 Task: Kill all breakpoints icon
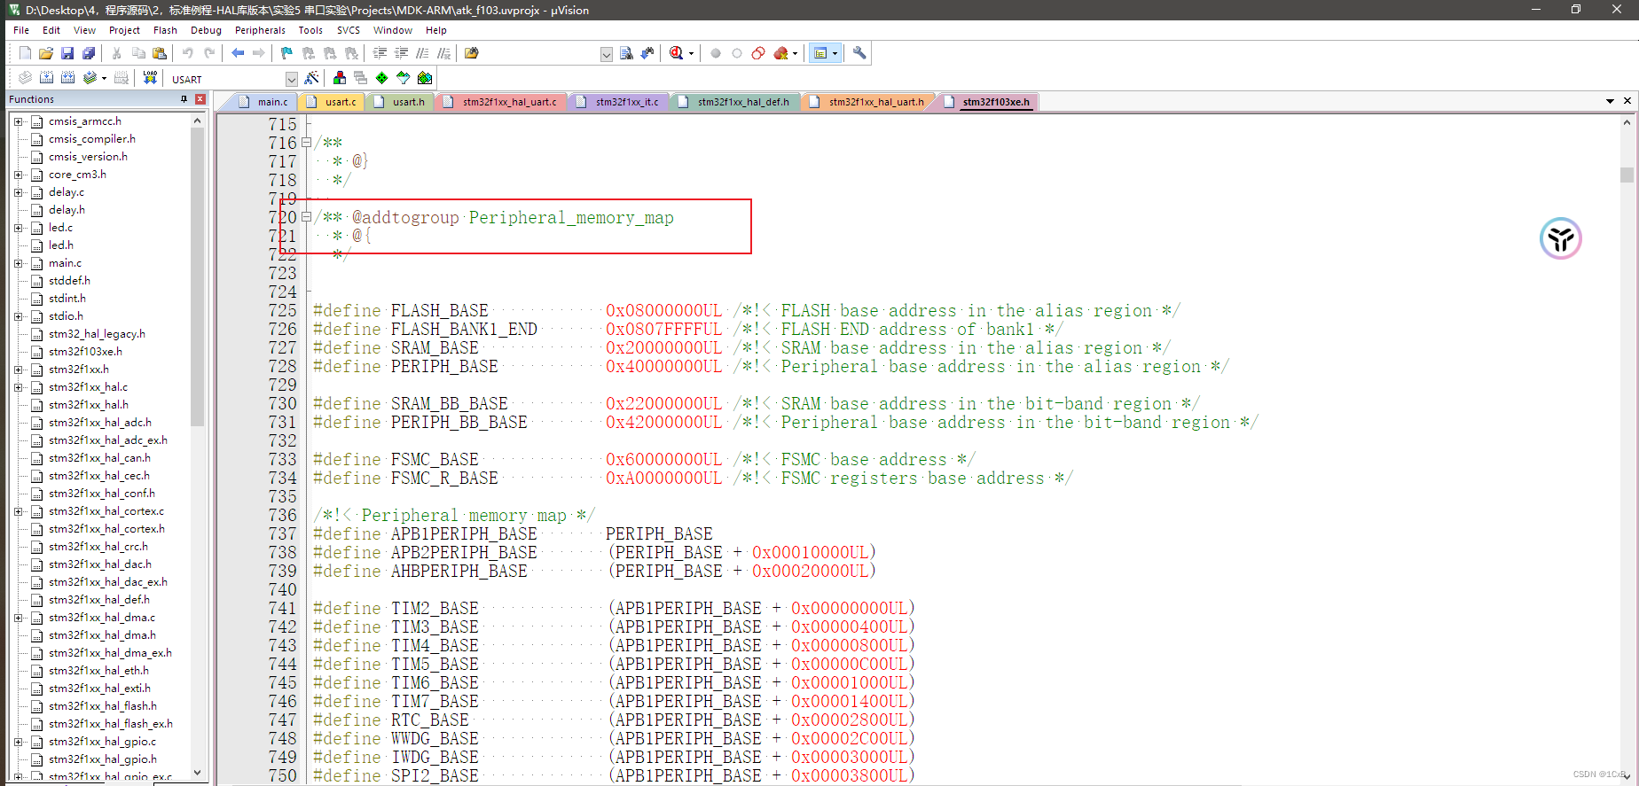[x=780, y=53]
